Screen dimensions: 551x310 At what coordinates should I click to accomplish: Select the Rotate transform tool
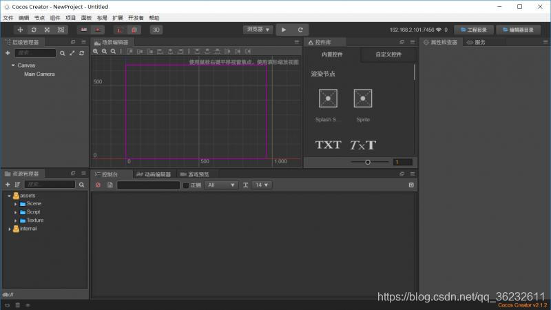click(x=34, y=30)
